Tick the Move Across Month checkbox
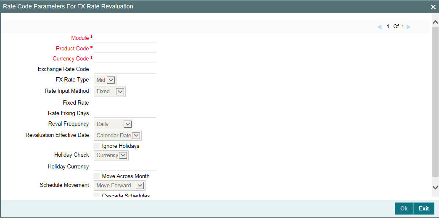 tap(97, 176)
